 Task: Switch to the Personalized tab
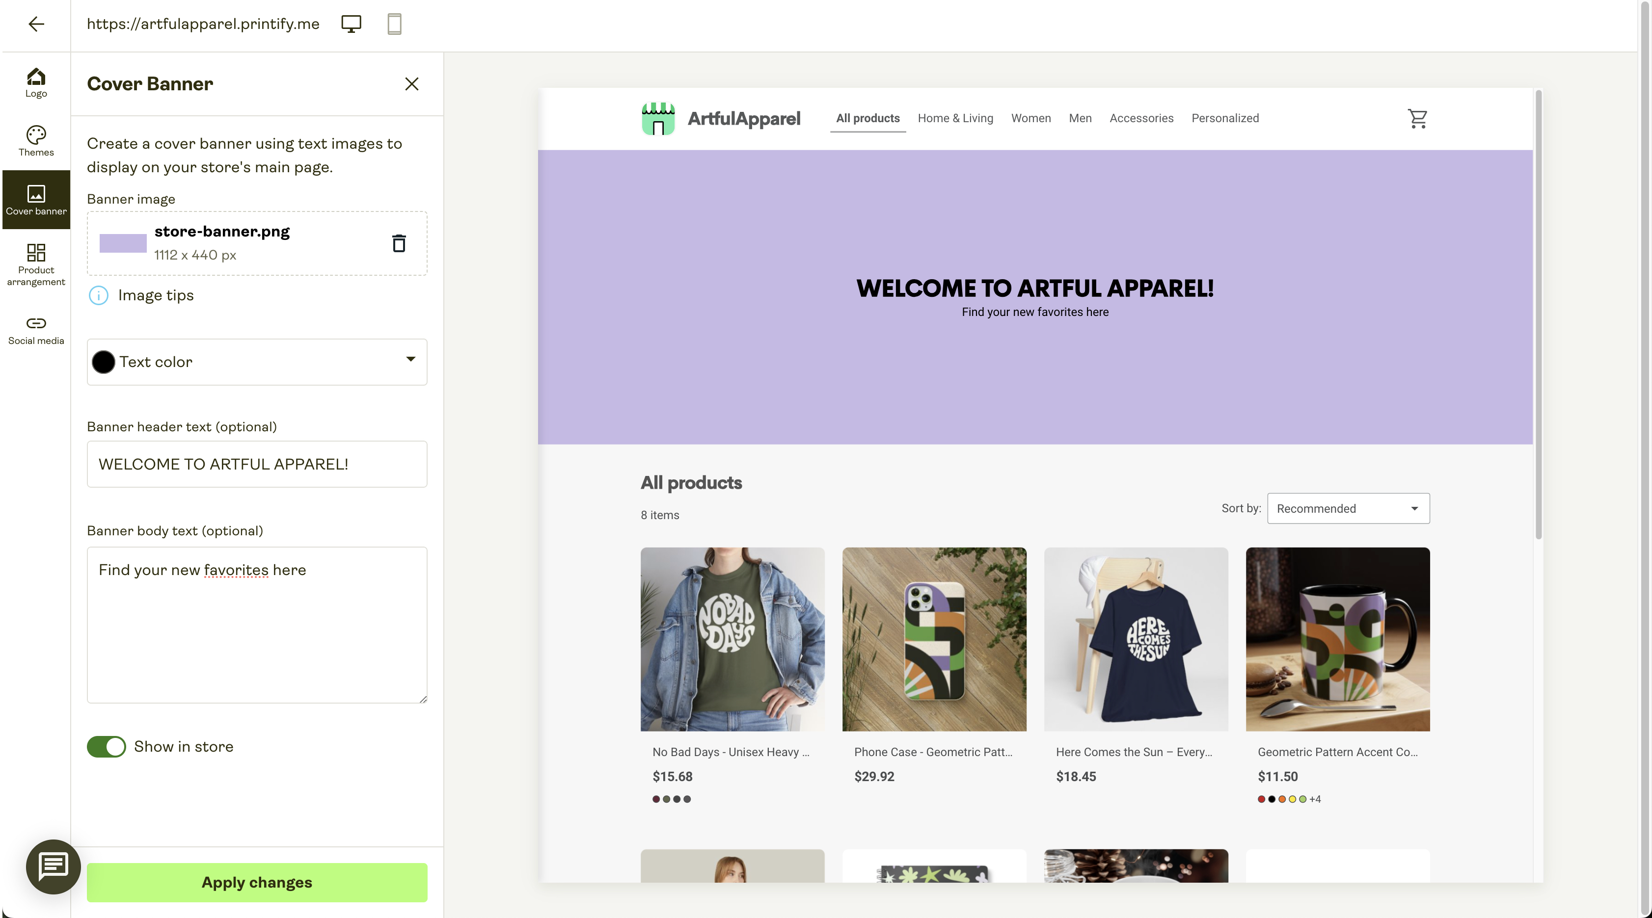click(1225, 118)
